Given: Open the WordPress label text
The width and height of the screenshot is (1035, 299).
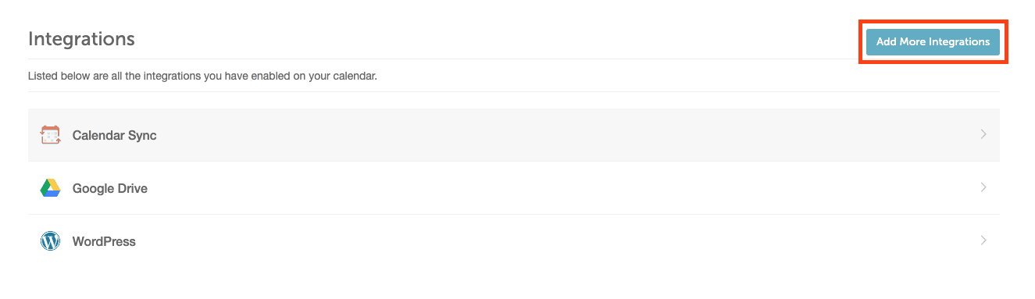Looking at the screenshot, I should point(104,241).
